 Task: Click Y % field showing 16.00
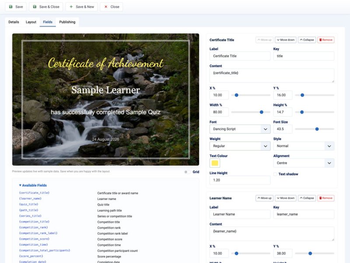point(283,95)
